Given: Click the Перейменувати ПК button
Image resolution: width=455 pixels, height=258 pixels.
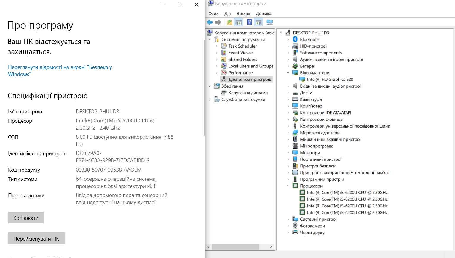Looking at the screenshot, I should click(x=36, y=238).
